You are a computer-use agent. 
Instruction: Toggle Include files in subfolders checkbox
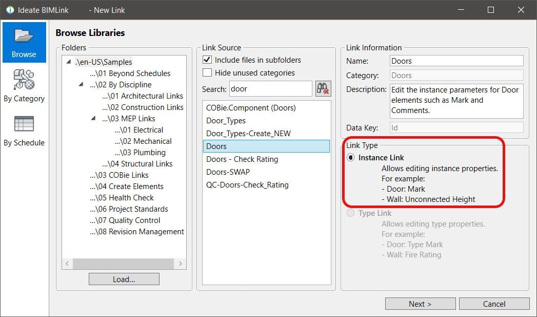coord(207,60)
